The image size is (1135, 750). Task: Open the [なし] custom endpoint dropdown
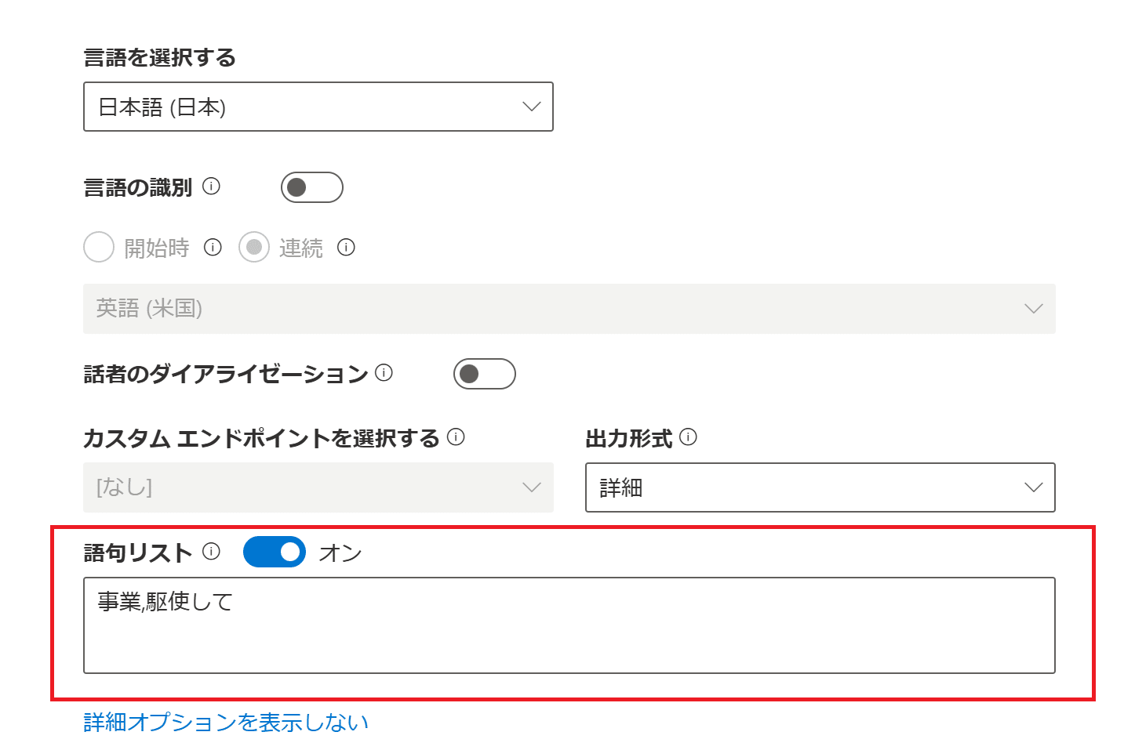pos(318,487)
